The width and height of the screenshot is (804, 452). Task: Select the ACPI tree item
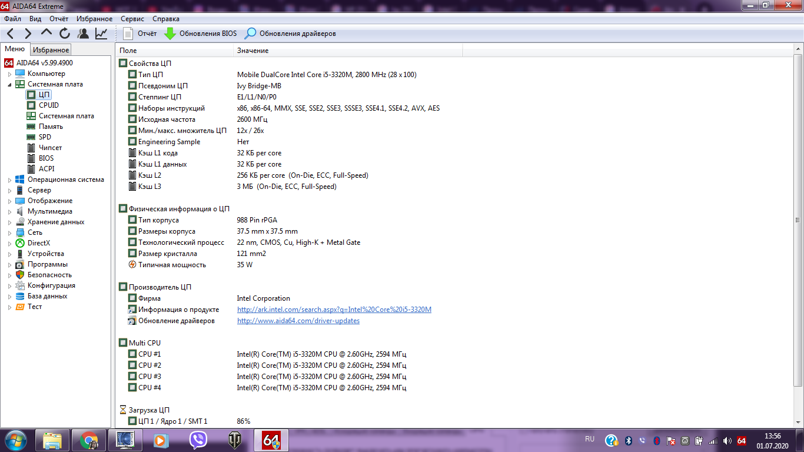coord(46,169)
